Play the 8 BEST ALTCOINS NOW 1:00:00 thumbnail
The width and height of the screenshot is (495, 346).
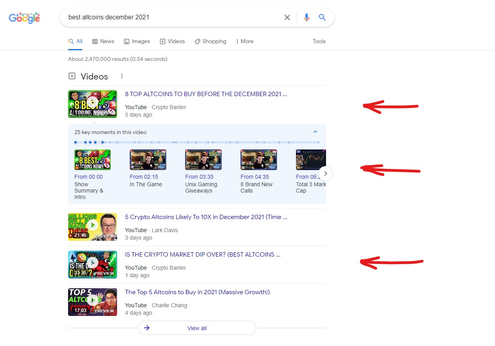coord(93,104)
